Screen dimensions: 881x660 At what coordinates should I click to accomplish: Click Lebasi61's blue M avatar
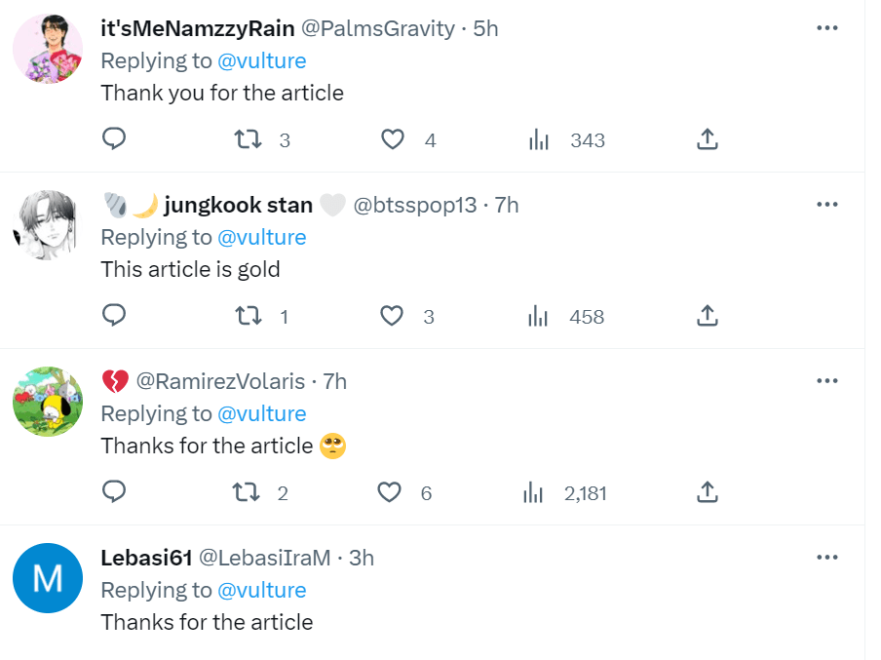48,578
